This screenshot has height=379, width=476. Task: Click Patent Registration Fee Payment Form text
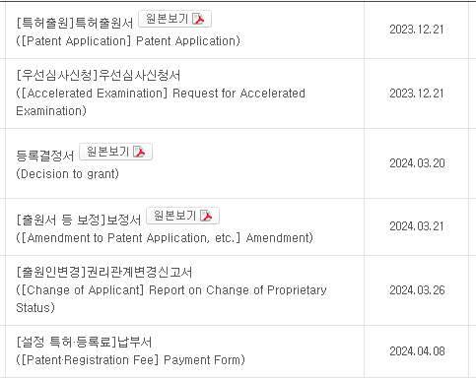tap(131, 360)
